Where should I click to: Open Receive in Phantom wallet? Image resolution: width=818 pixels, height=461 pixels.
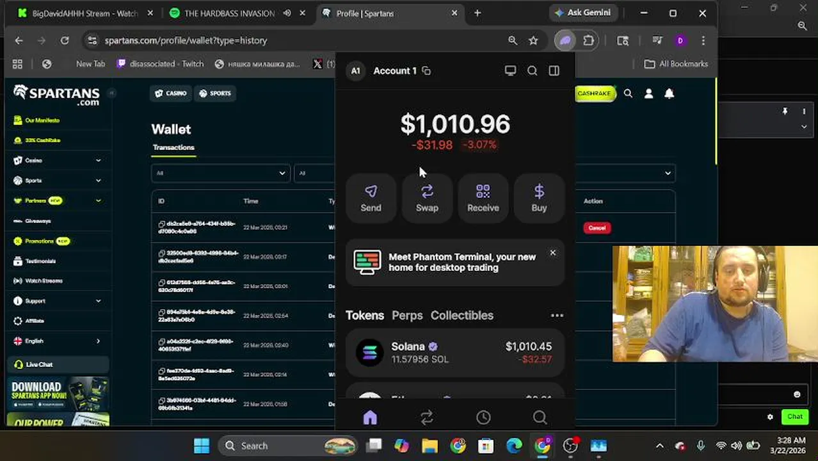click(x=483, y=198)
